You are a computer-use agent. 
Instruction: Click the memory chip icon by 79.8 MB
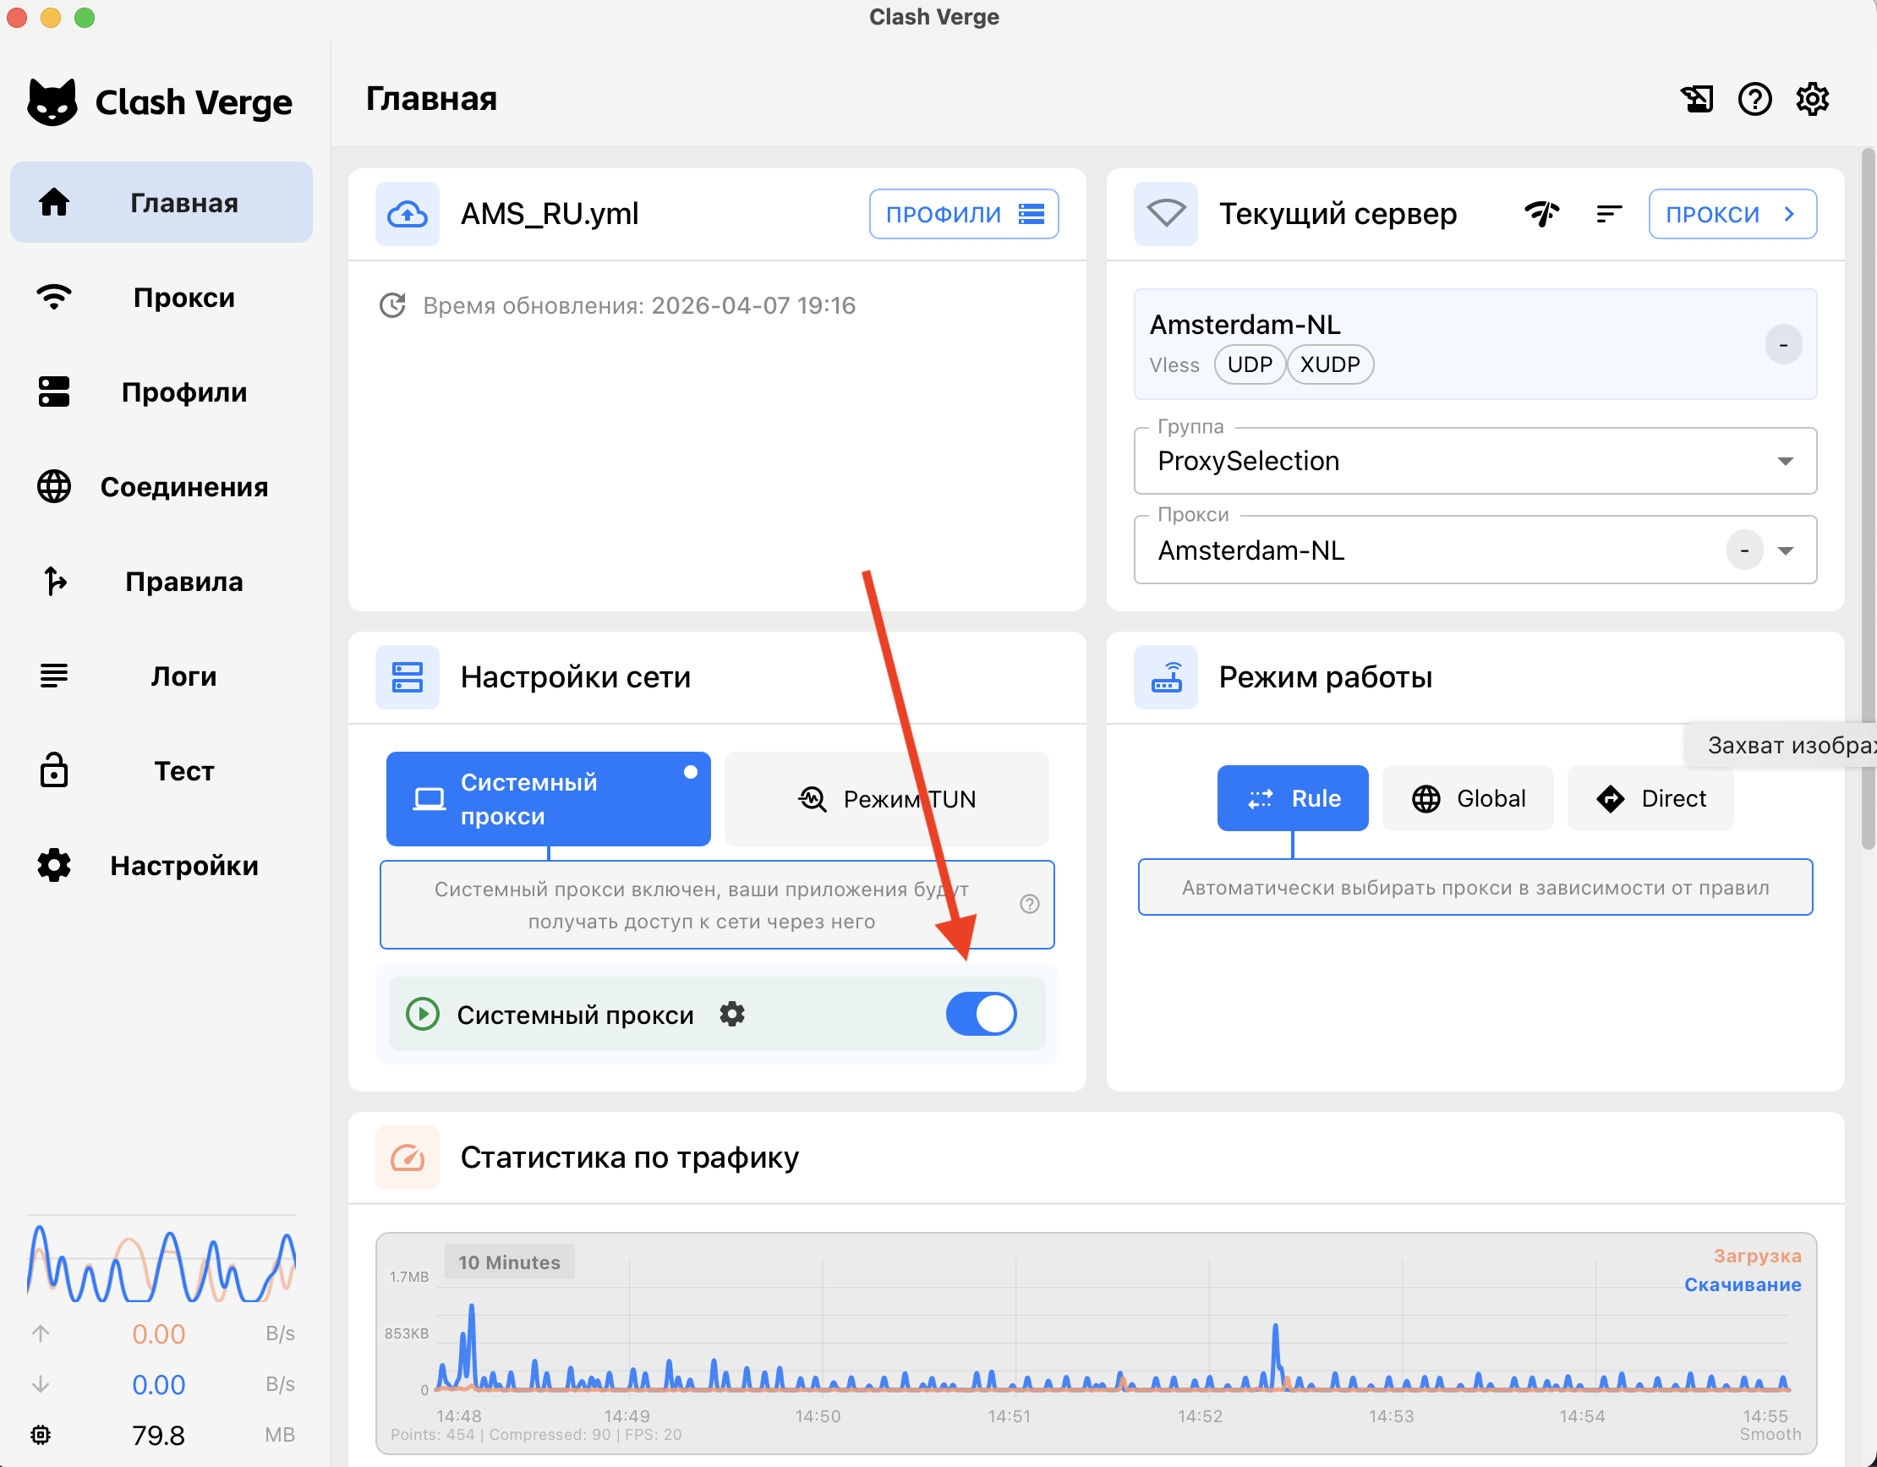[x=41, y=1434]
